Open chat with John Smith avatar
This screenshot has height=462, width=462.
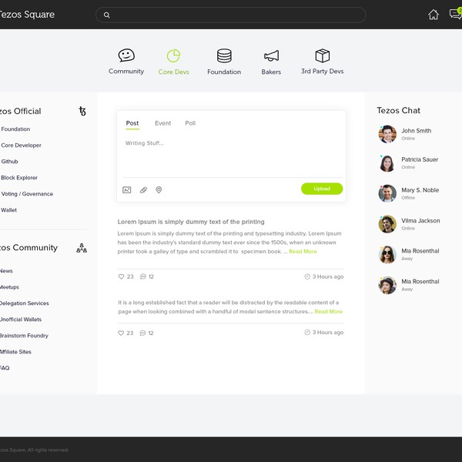[x=387, y=134]
